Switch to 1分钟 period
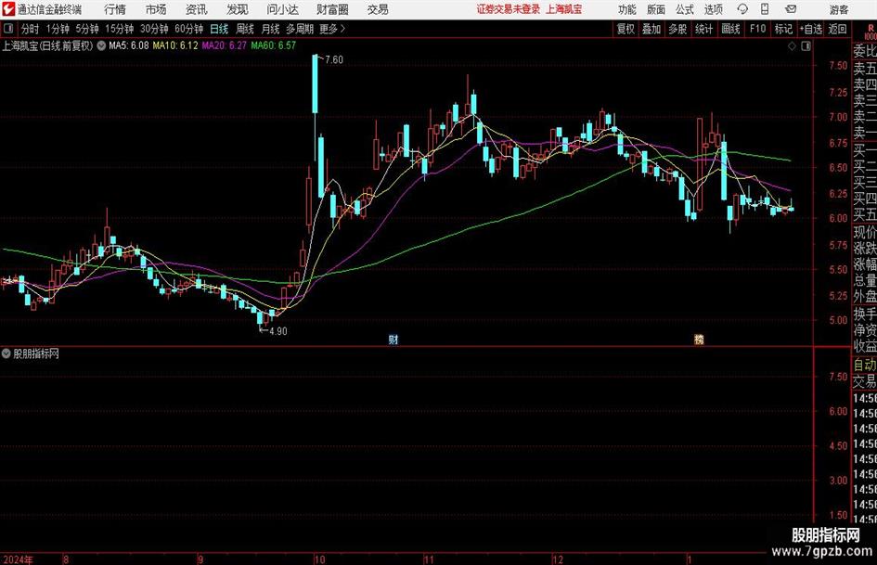This screenshot has height=565, width=877. [x=58, y=29]
